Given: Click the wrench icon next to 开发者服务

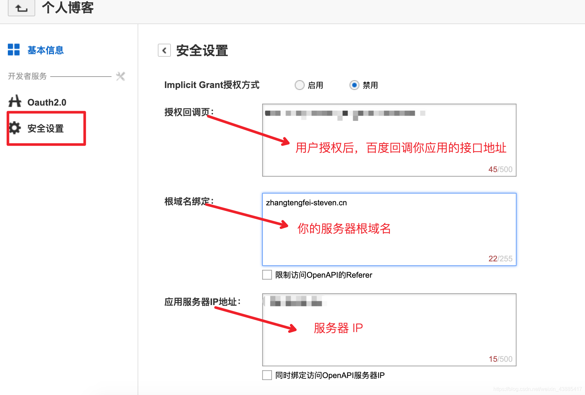Looking at the screenshot, I should (x=121, y=76).
